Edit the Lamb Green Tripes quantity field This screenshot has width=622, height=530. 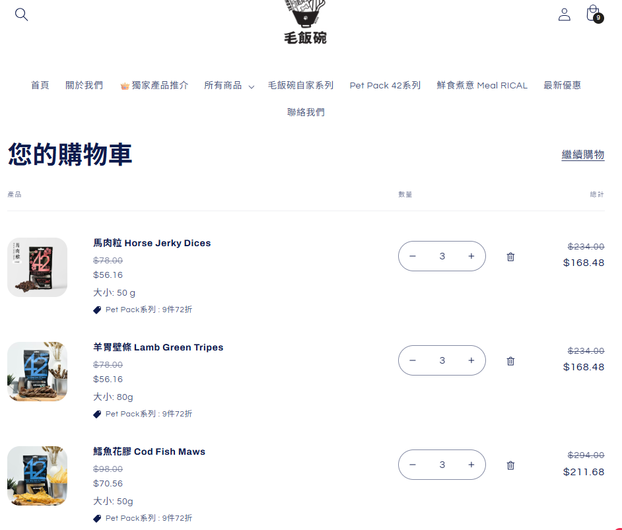(x=442, y=360)
